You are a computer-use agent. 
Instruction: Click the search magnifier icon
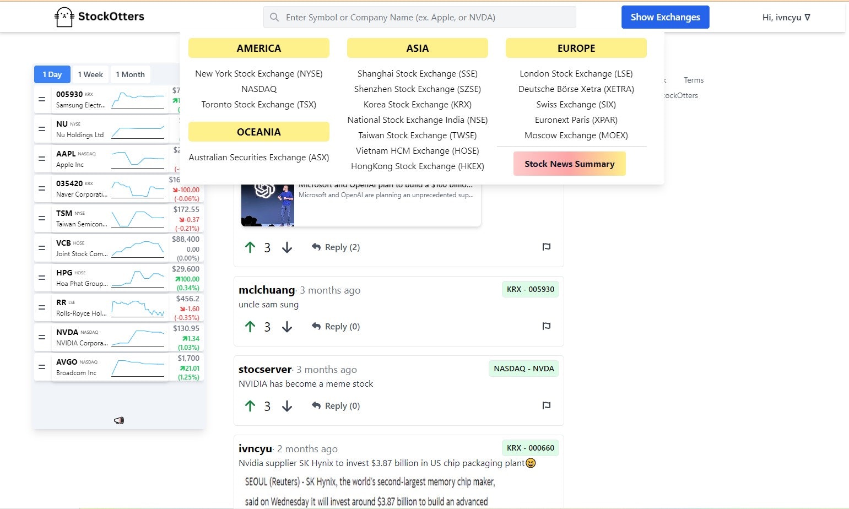point(274,17)
